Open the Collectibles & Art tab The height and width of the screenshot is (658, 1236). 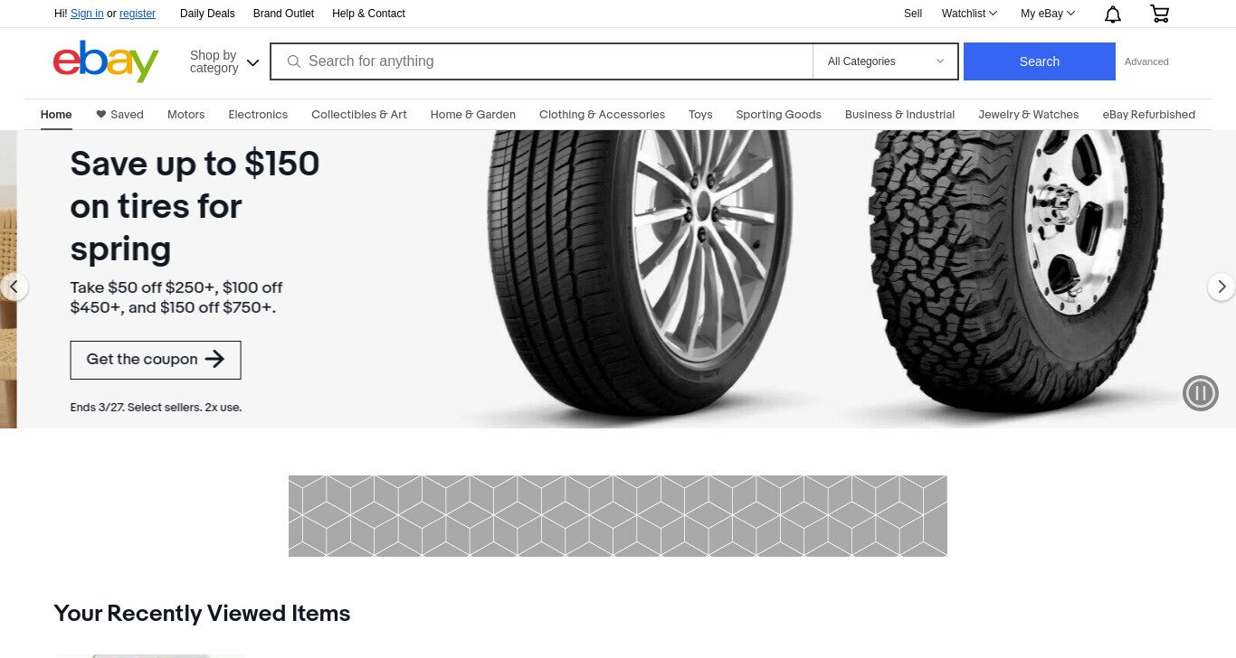click(359, 115)
